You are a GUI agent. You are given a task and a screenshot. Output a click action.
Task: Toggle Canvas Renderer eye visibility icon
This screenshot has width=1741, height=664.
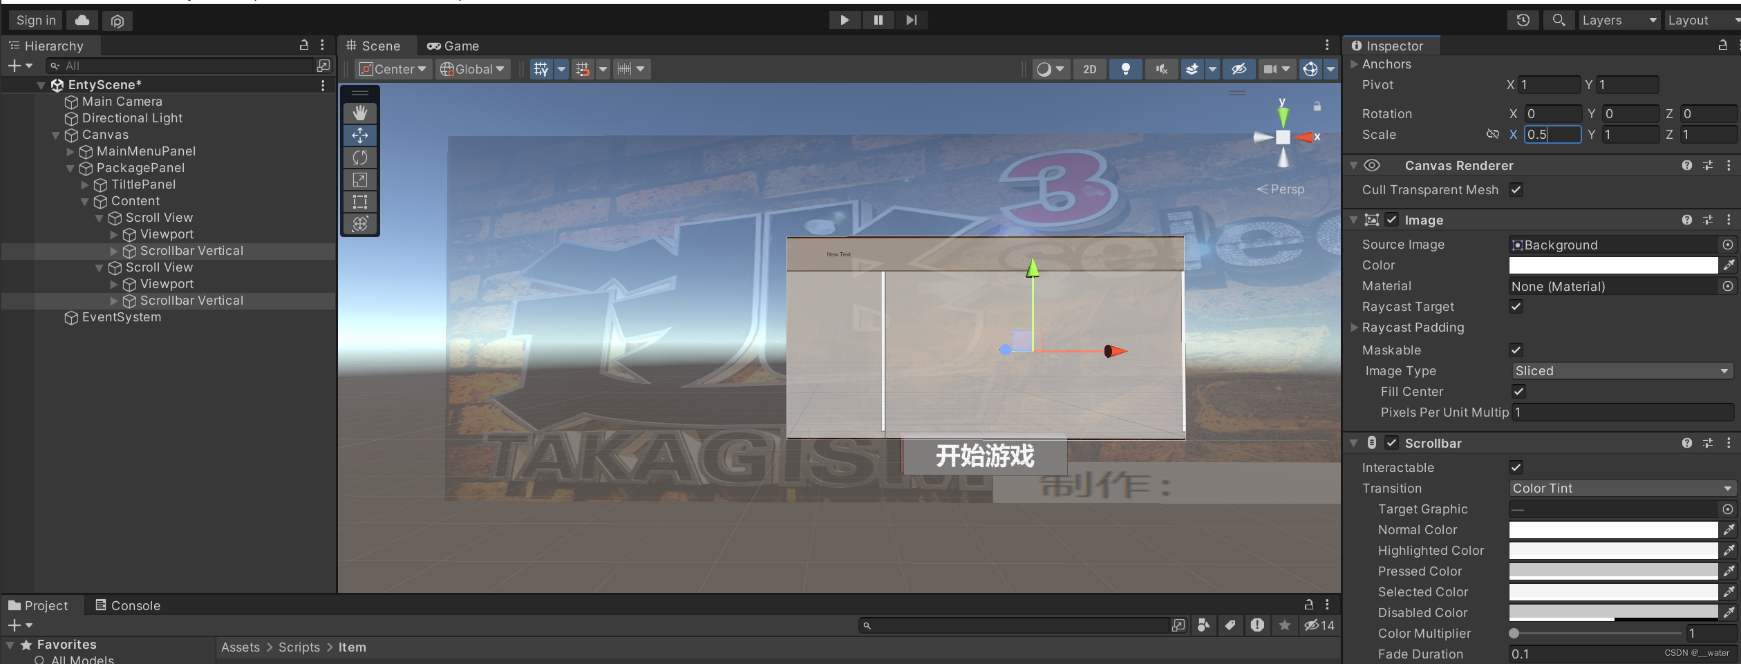point(1372,165)
